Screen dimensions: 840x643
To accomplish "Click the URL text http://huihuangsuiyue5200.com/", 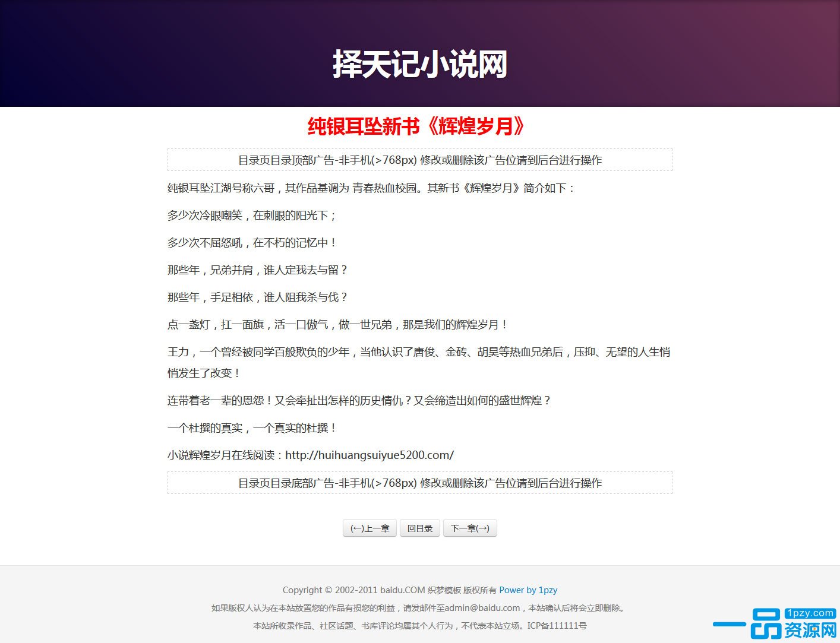I will 370,455.
